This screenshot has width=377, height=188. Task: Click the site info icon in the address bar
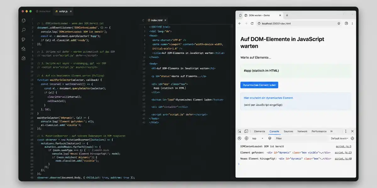[259, 23]
